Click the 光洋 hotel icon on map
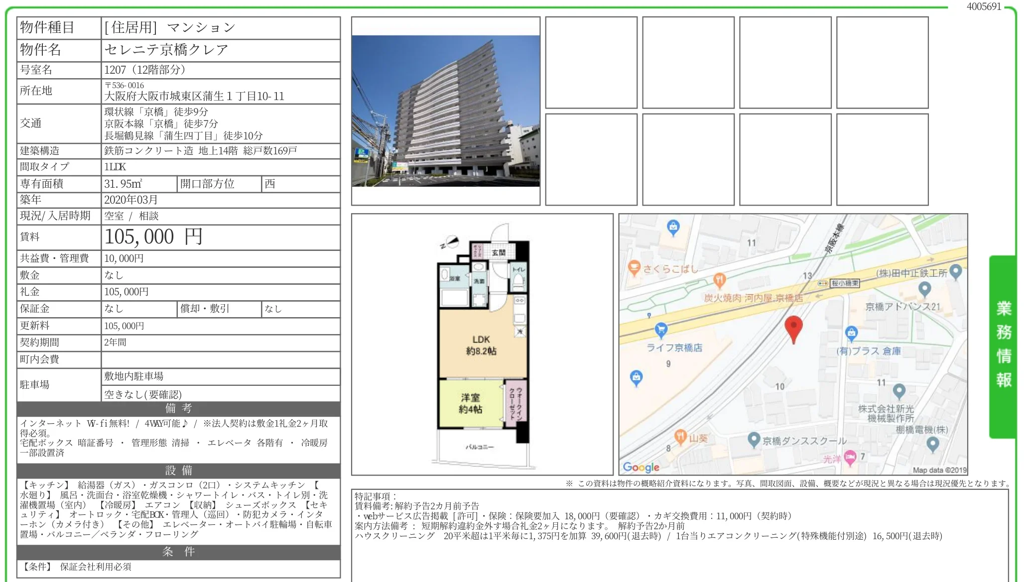Screen dimensions: 1024x582 [850, 457]
